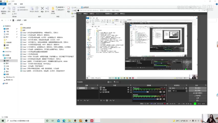Image resolution: width=218 pixels, height=123 pixels.
Task: Select 场景 2 in the scenes list
Action: (93, 88)
